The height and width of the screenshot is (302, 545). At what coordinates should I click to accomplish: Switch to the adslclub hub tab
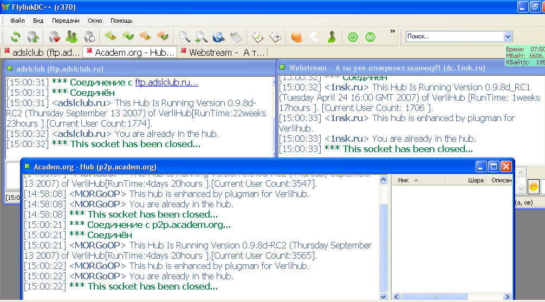coord(41,52)
